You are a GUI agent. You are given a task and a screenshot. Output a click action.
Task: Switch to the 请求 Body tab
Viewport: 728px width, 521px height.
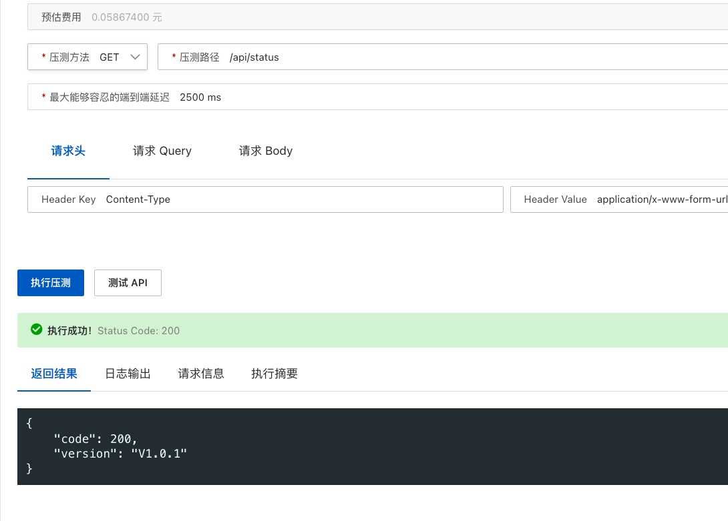point(266,151)
